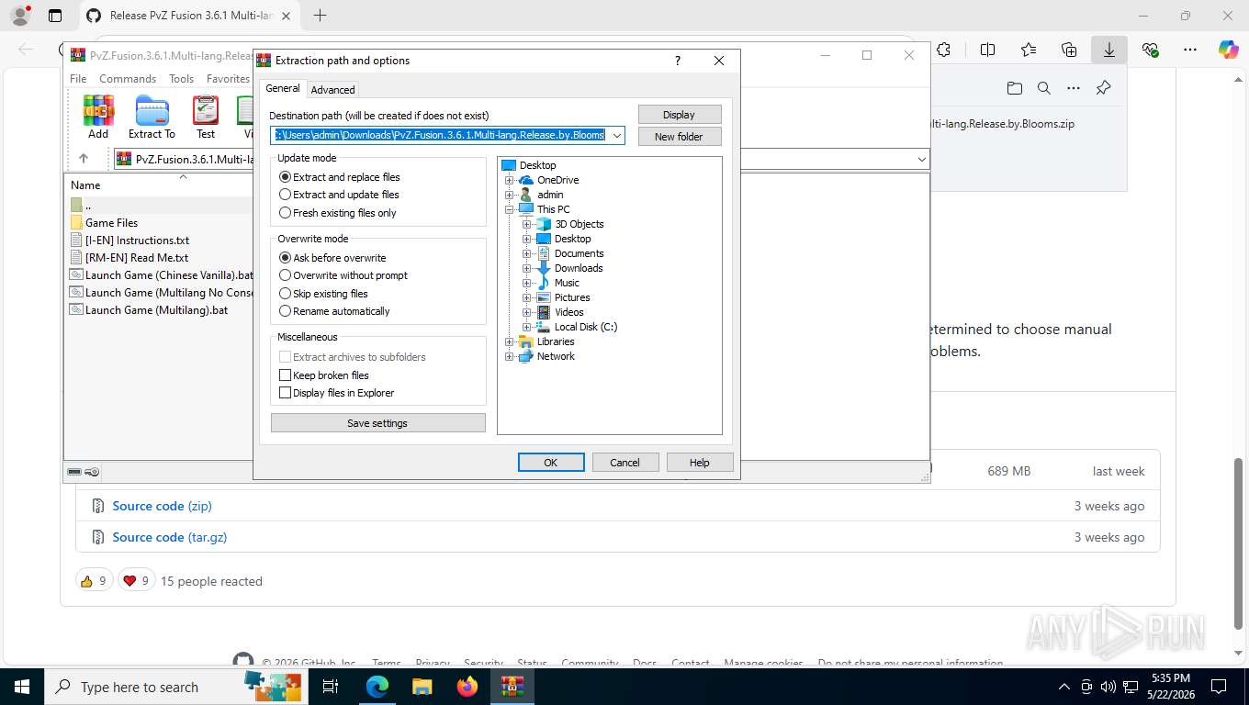The height and width of the screenshot is (705, 1249).
Task: Pin the downloads panel
Action: (x=1104, y=88)
